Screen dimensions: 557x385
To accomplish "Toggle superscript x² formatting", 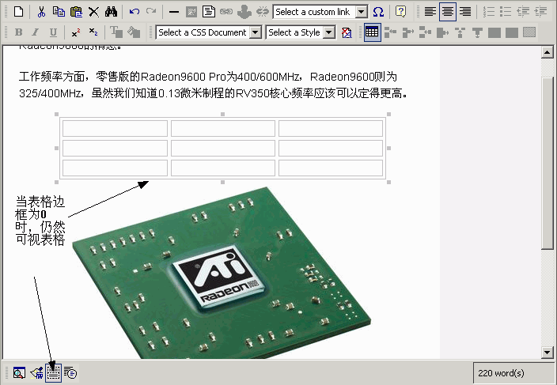I will (x=76, y=32).
